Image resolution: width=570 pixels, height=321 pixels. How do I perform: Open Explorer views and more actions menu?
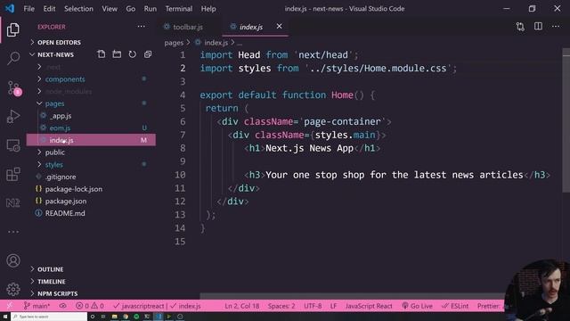(141, 27)
